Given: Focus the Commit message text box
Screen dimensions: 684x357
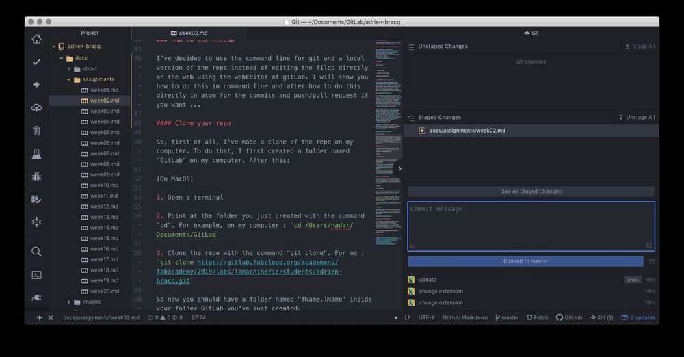Looking at the screenshot, I should pyautogui.click(x=531, y=226).
